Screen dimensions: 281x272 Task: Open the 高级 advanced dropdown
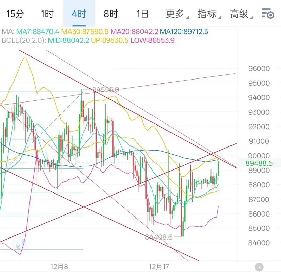click(241, 14)
